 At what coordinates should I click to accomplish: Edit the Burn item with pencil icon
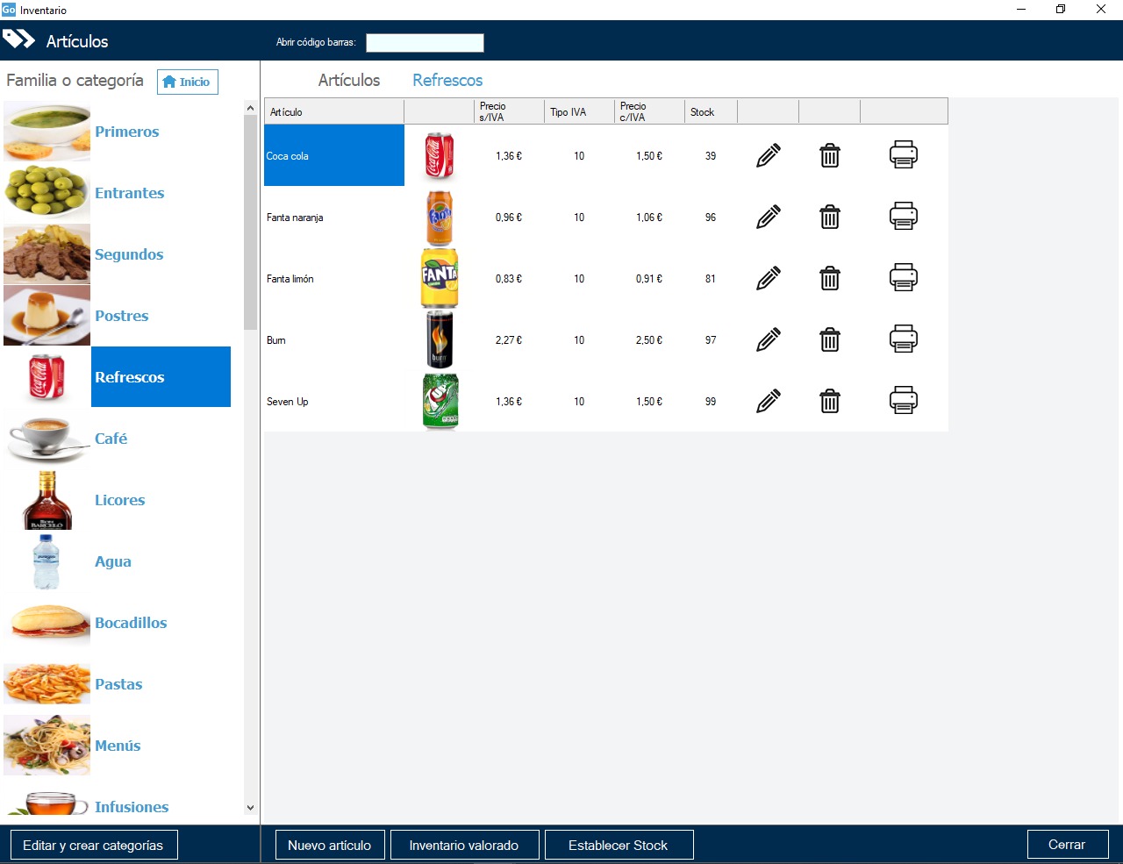pos(768,339)
